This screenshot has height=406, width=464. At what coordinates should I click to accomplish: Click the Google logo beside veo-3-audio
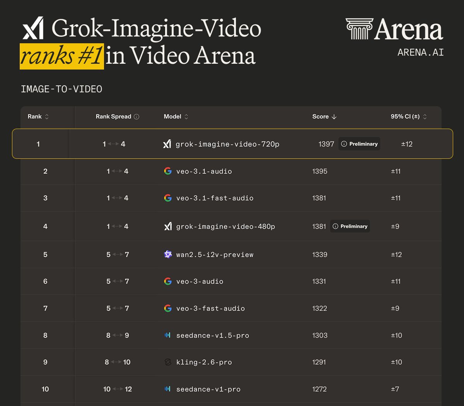coord(168,281)
